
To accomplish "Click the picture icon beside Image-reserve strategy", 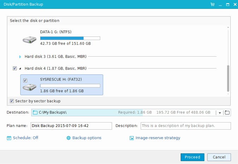I will click(132, 138).
